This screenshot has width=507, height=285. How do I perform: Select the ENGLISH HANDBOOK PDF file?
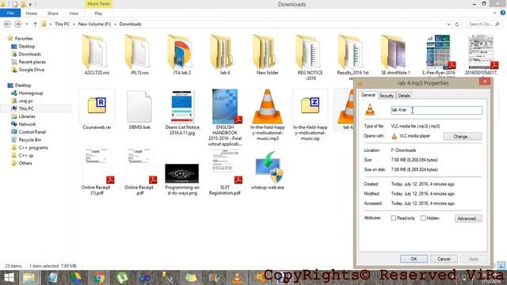(x=225, y=118)
